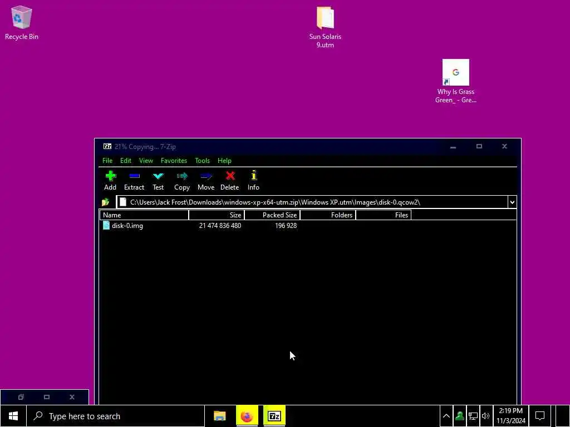The image size is (570, 427).
Task: Sort by the Name column header
Action: tap(144, 215)
